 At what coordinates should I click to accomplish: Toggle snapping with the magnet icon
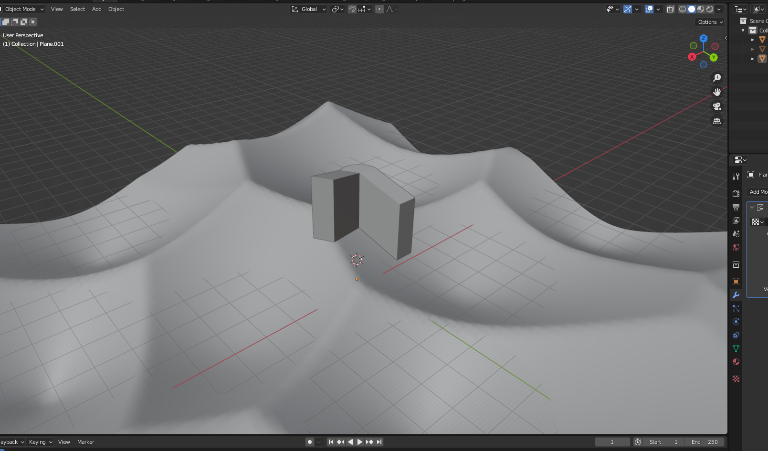point(352,9)
